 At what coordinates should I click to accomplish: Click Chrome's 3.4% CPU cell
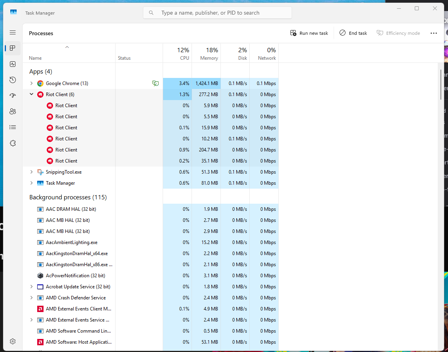[x=177, y=83]
